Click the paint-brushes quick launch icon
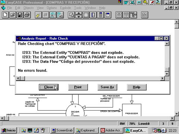Image resolution: width=179 pixels, height=134 pixels. (x=43, y=130)
